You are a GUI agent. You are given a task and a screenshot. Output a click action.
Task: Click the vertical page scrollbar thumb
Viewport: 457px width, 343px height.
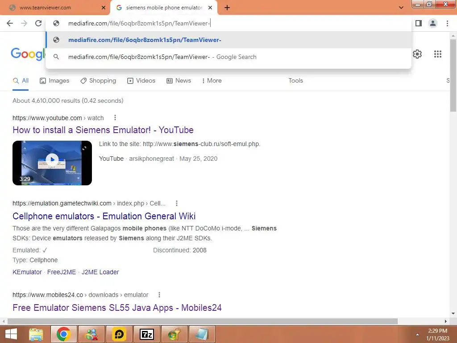[453, 75]
